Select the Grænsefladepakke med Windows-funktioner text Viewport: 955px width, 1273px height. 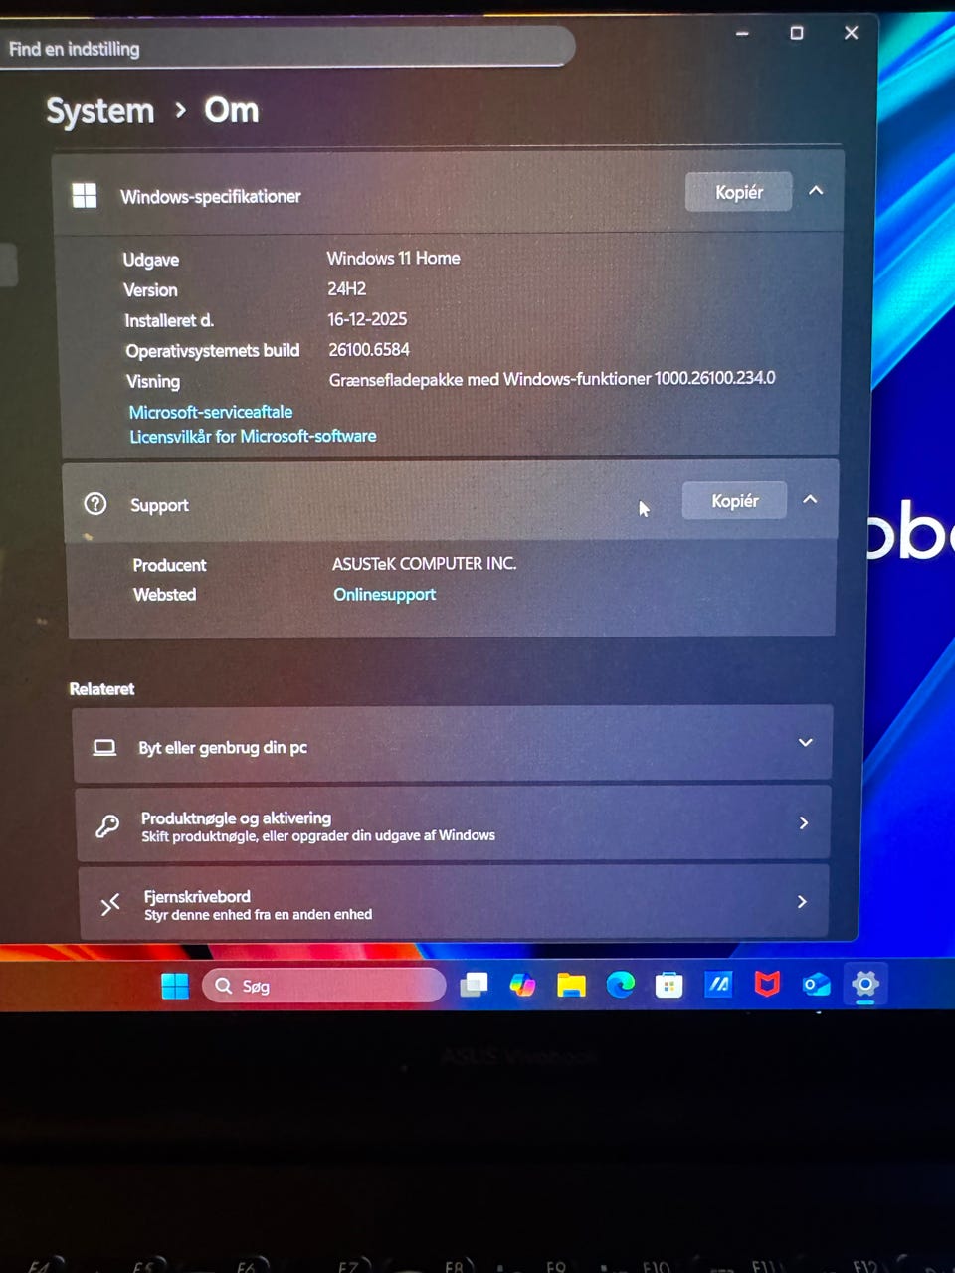coord(552,379)
